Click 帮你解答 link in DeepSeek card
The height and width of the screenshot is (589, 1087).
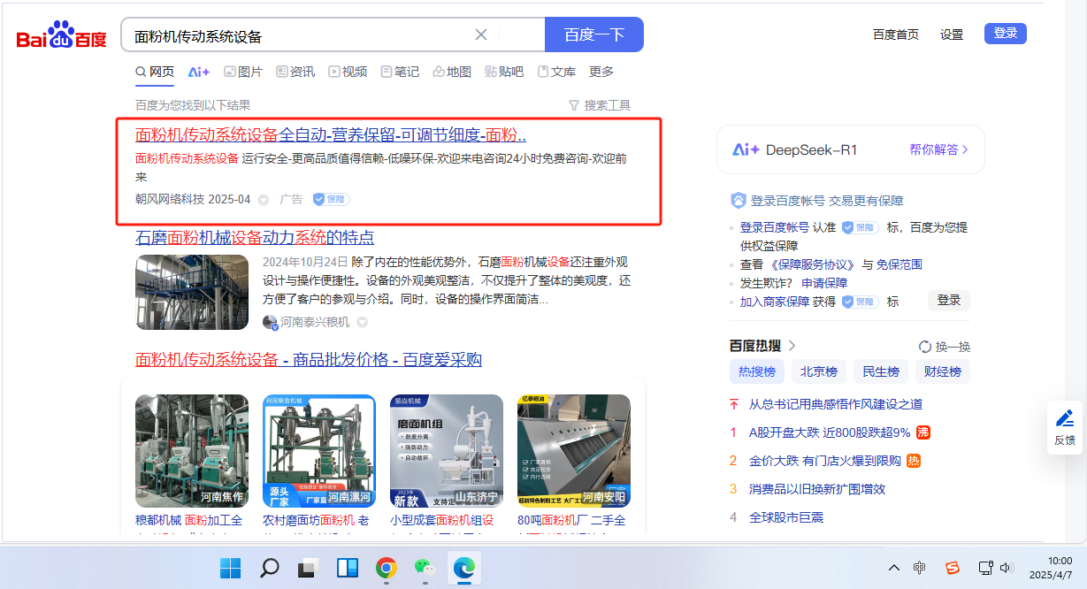click(x=938, y=149)
